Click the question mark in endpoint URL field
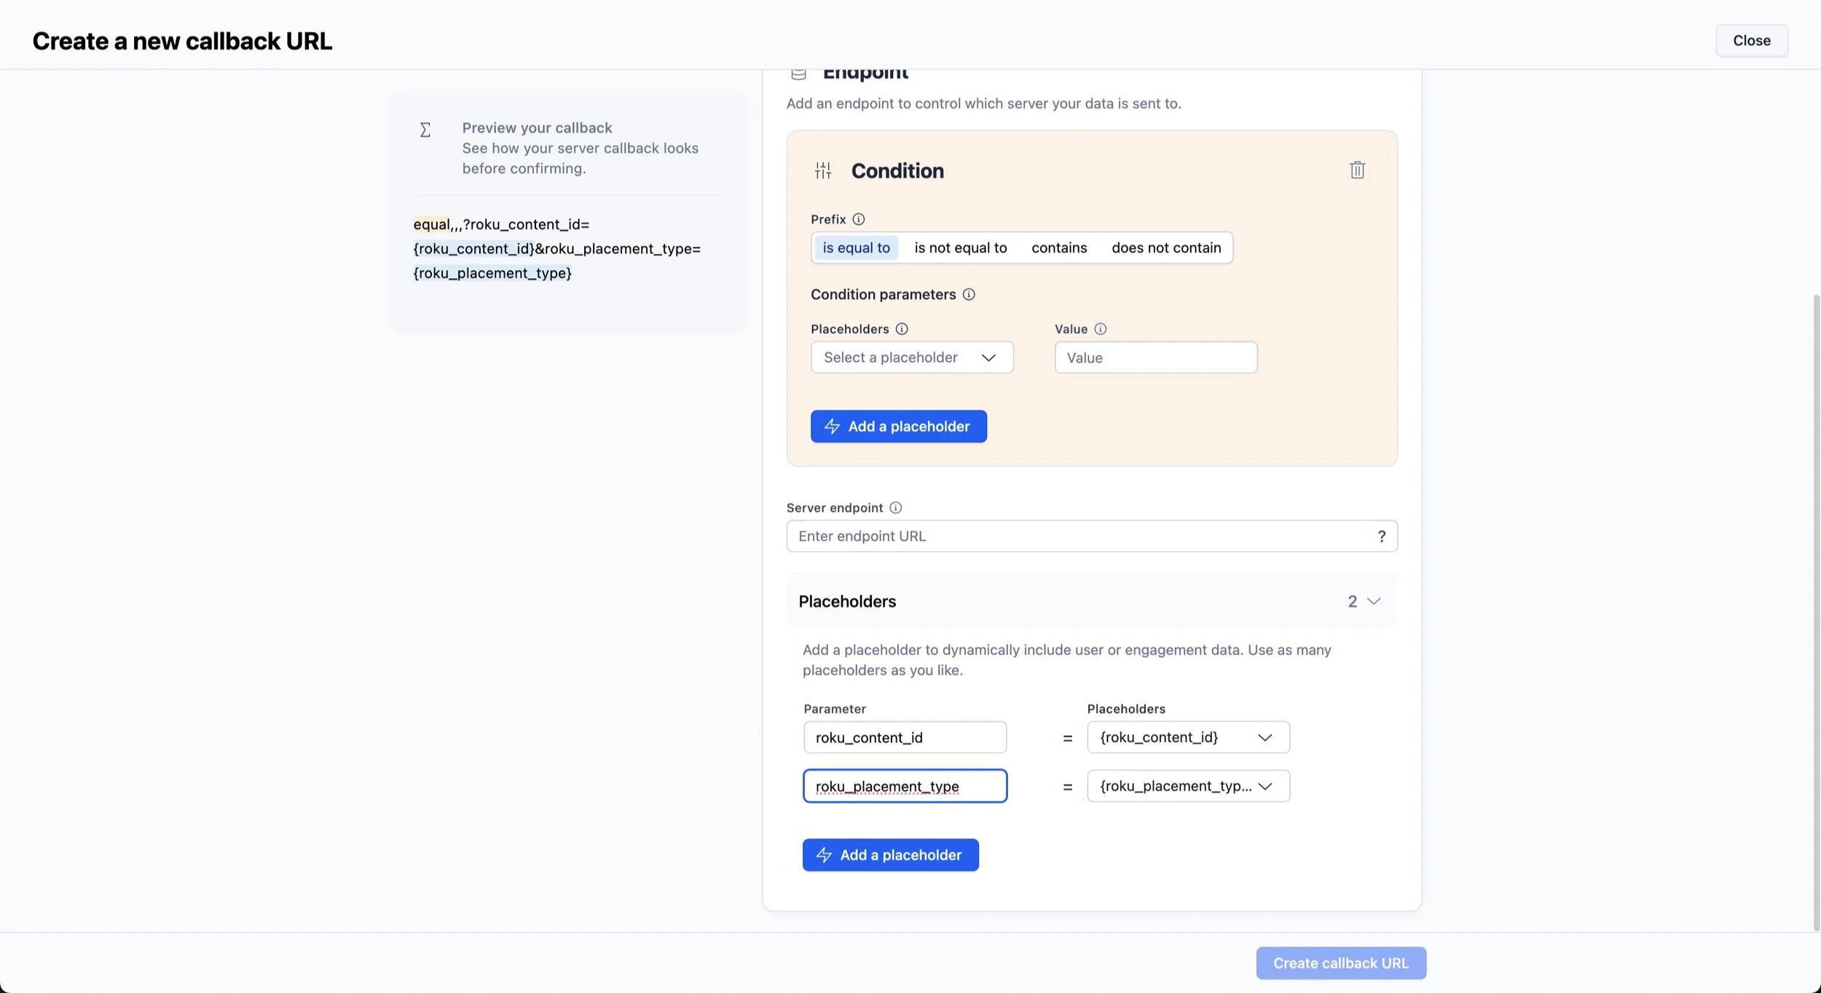The height and width of the screenshot is (993, 1821). 1381,536
